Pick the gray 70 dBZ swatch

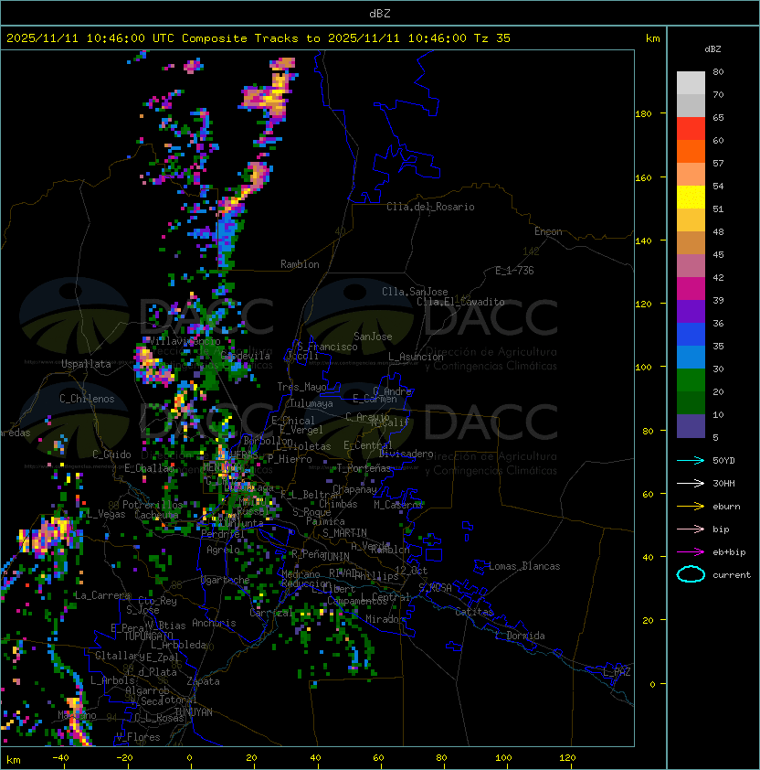pos(691,105)
